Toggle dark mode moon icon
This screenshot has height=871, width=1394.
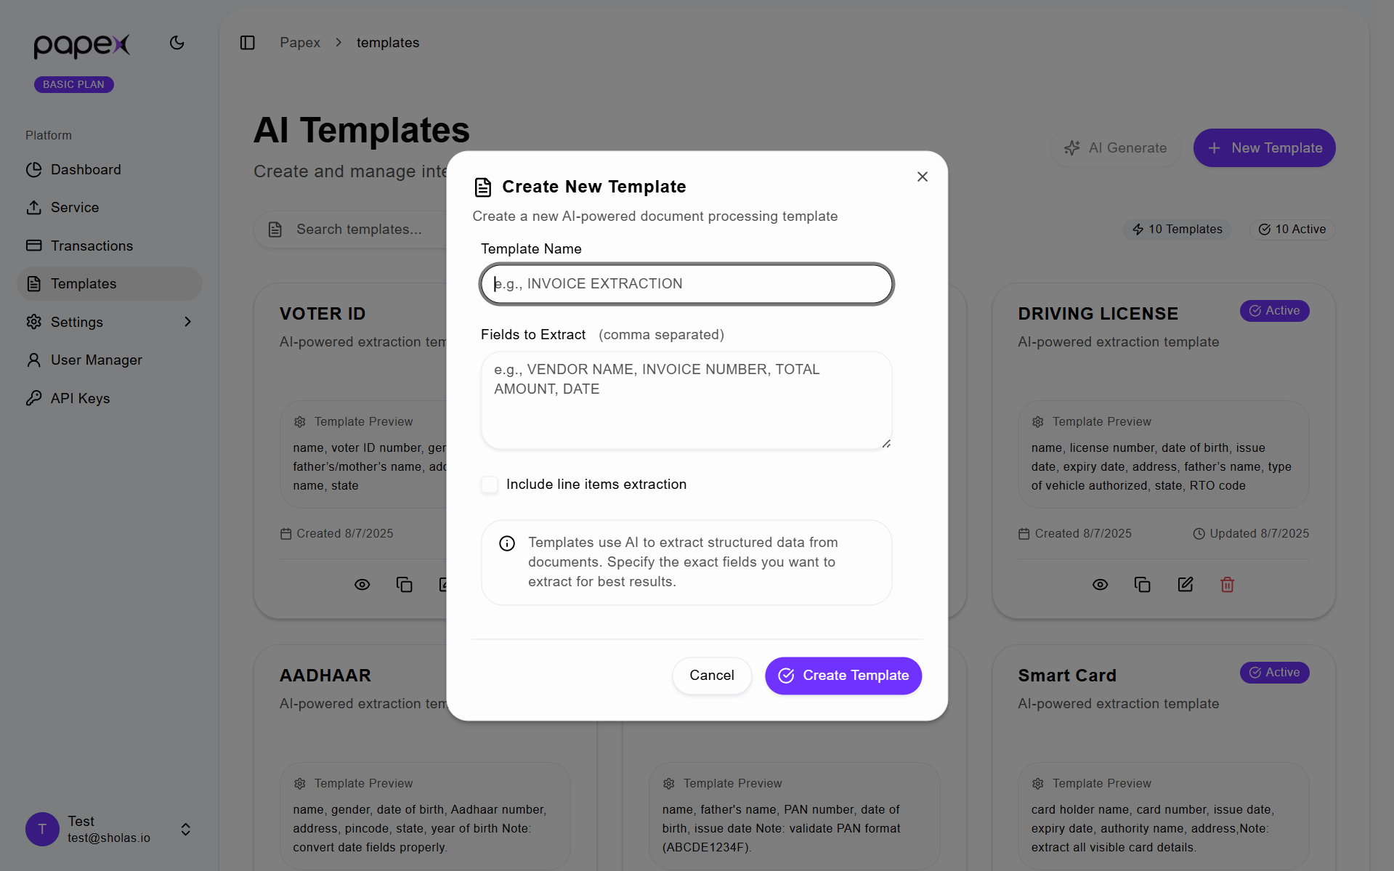pos(177,43)
